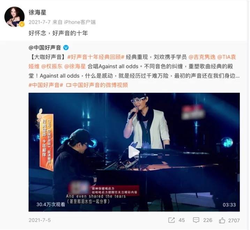
Task: Open 徐海星's profile avatar
Action: coord(15,17)
